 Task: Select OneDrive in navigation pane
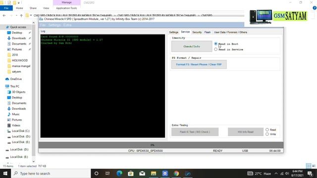(16, 79)
